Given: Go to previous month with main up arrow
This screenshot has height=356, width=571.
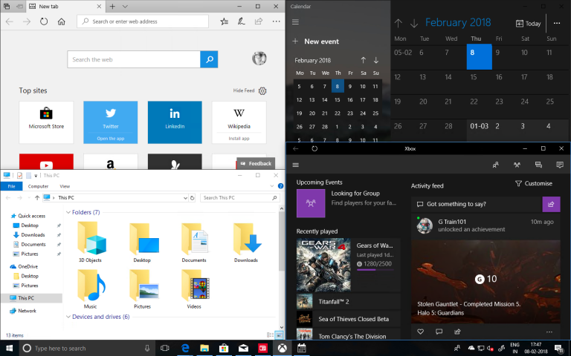Looking at the screenshot, I should click(399, 23).
